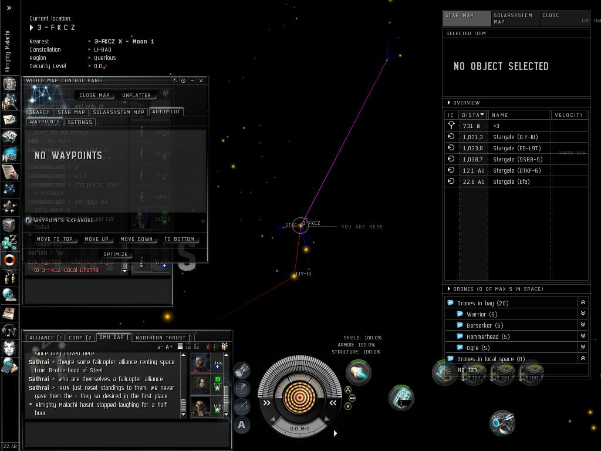This screenshot has height=451, width=601.
Task: Click the capacitor core display
Action: click(x=299, y=397)
